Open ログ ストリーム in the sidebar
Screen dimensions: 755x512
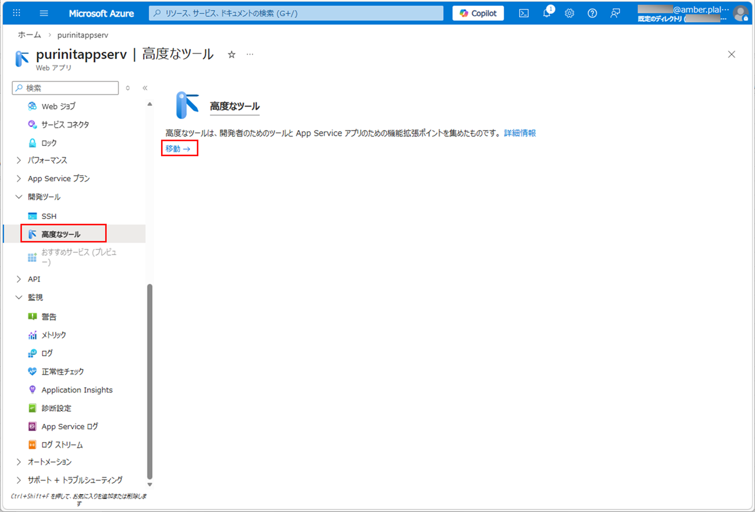(62, 445)
